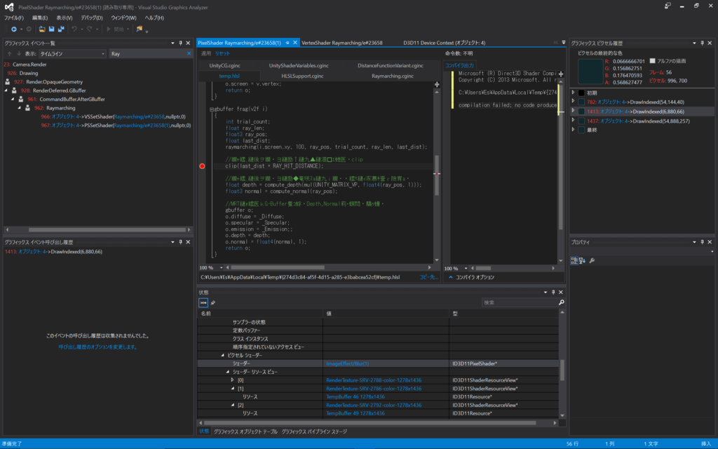The width and height of the screenshot is (718, 449).
Task: Click the Undo arrow in the toolbar
Action: pyautogui.click(x=74, y=29)
